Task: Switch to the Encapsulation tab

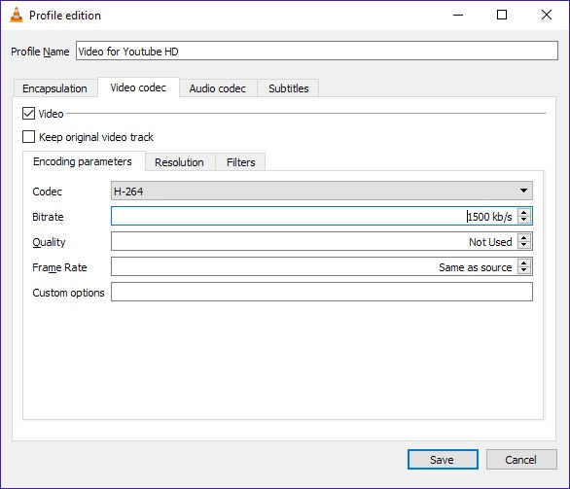Action: coord(55,88)
